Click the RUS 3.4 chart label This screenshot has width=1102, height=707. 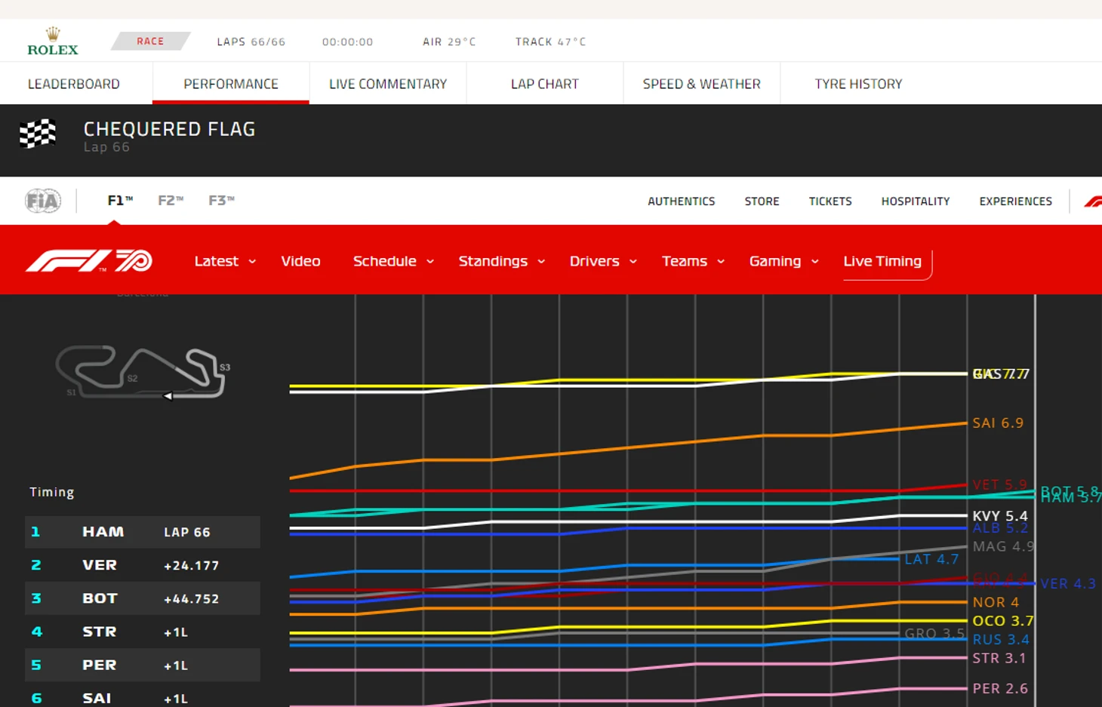[x=1001, y=640]
